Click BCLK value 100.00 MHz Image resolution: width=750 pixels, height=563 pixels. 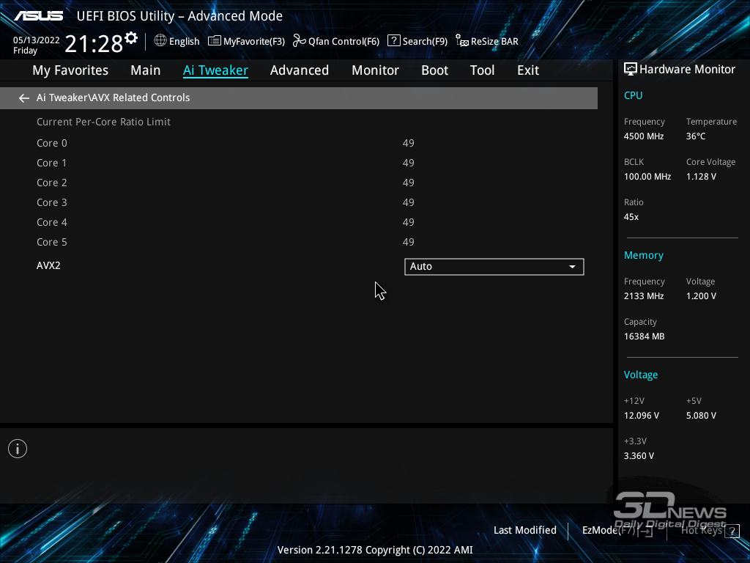coord(647,177)
